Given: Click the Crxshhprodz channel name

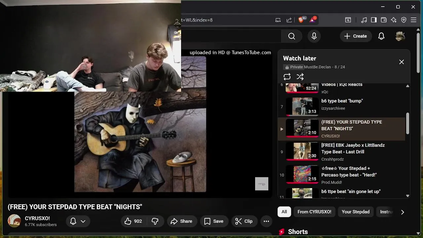Looking at the screenshot, I should (x=332, y=159).
